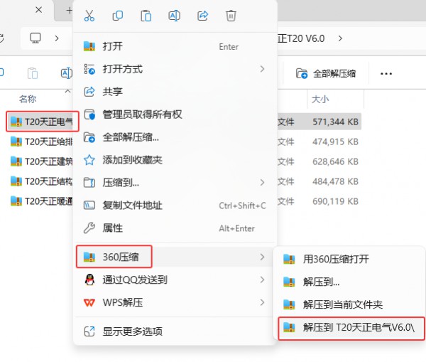Click the 690,119 KB size cell
Image resolution: width=426 pixels, height=362 pixels.
click(x=336, y=201)
